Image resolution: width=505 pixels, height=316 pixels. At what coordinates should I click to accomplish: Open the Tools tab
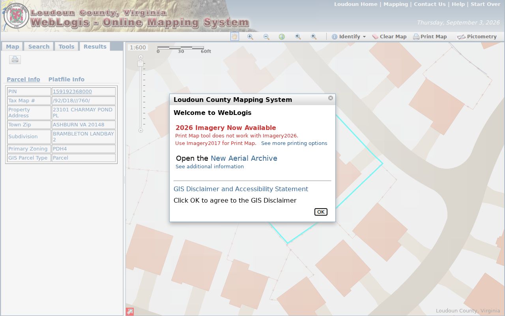(66, 47)
